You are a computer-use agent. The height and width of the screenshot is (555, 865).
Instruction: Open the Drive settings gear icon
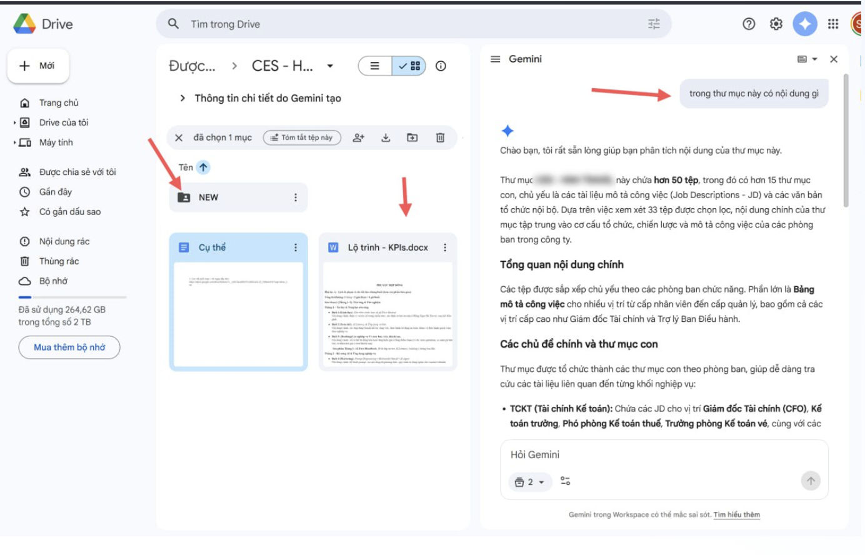point(775,23)
